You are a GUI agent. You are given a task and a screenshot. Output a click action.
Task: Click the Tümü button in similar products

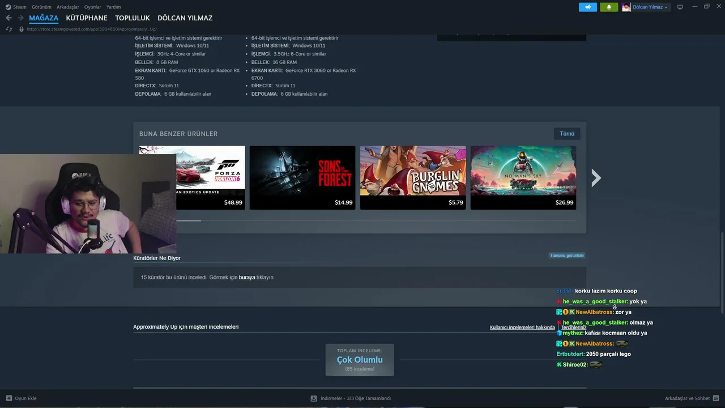[x=567, y=134]
